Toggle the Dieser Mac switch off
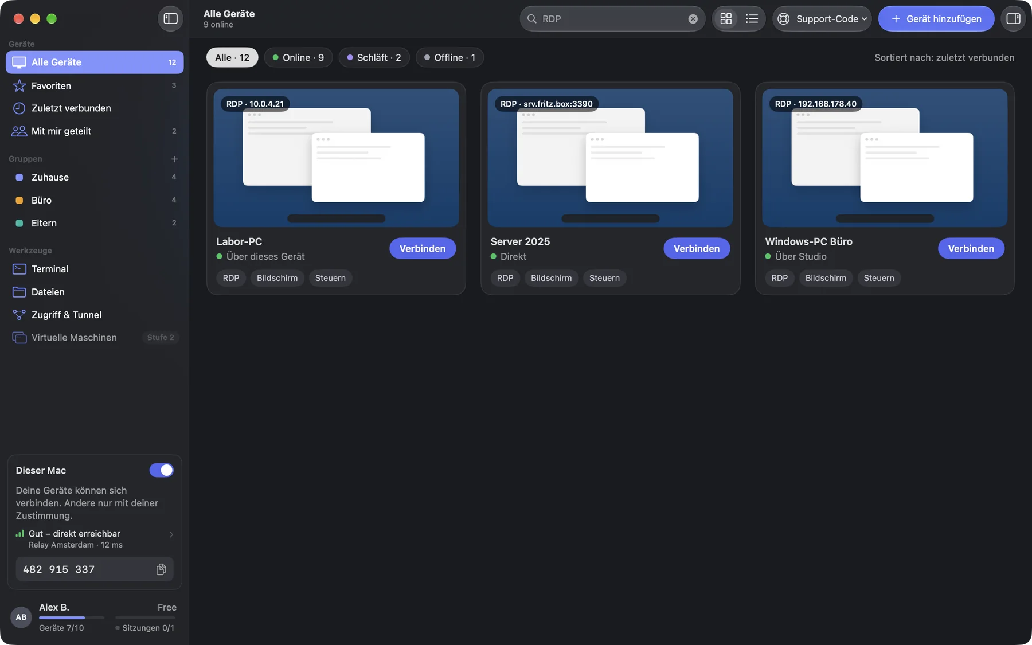Screen dimensions: 1032x645 [162, 470]
